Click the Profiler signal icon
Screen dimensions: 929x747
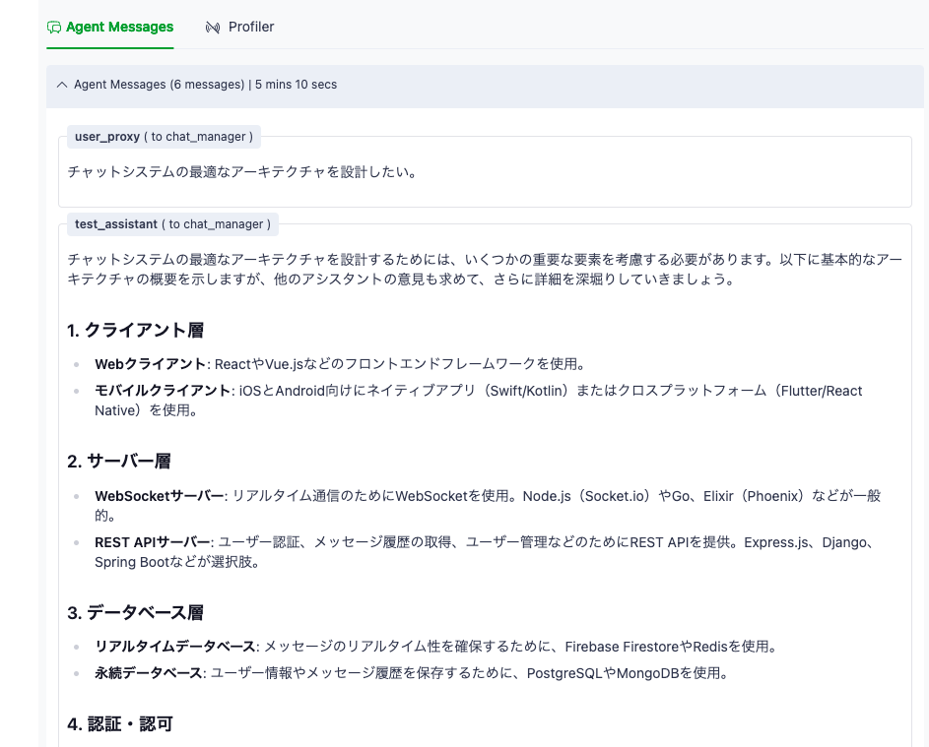point(213,28)
